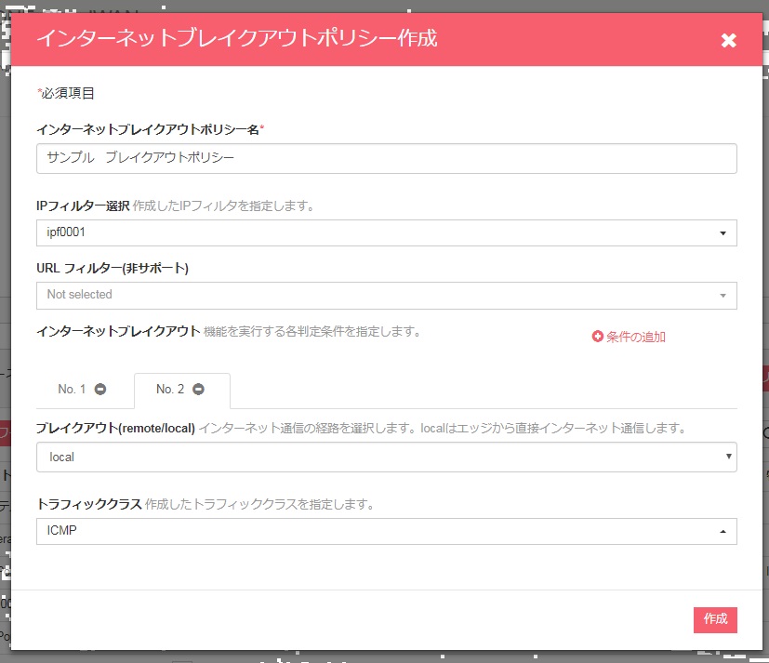The image size is (769, 663).
Task: Click the トラフィッククラス label text
Action: [x=89, y=504]
